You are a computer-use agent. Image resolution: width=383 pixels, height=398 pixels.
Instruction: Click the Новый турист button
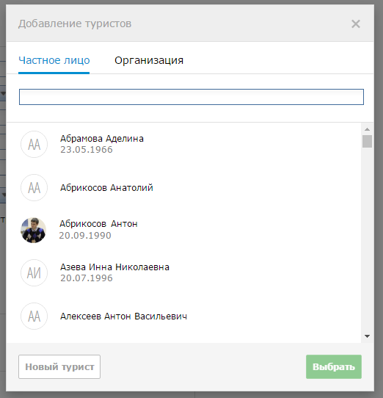(x=59, y=366)
